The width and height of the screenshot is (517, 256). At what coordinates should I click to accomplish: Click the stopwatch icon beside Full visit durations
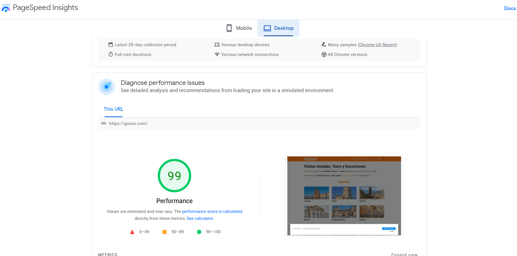coord(111,54)
